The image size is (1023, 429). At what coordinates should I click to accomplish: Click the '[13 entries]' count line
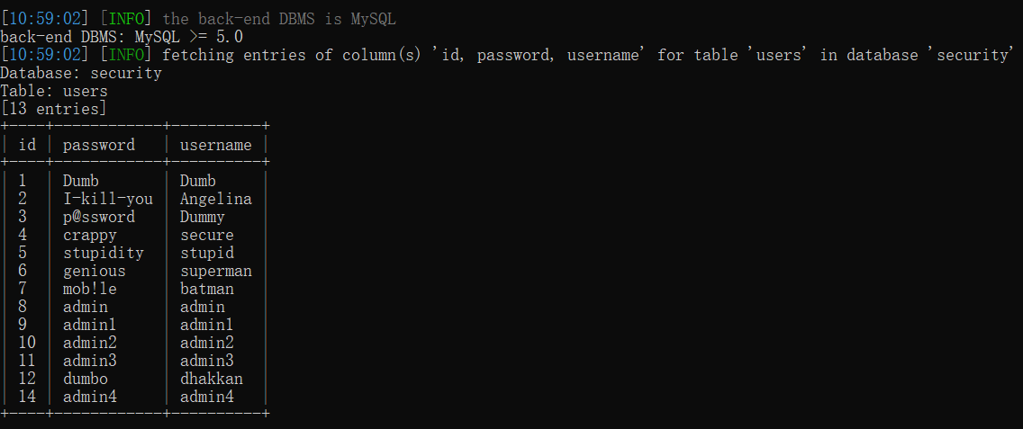[54, 109]
